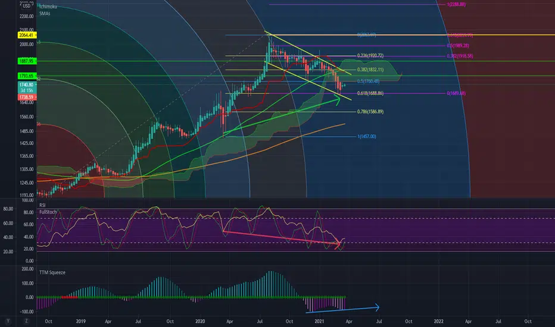
Task: Click 1485.00 on the price scale
Action: pyautogui.click(x=27, y=131)
